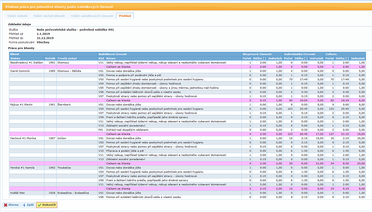Click residence Troubelice

tap(64, 168)
